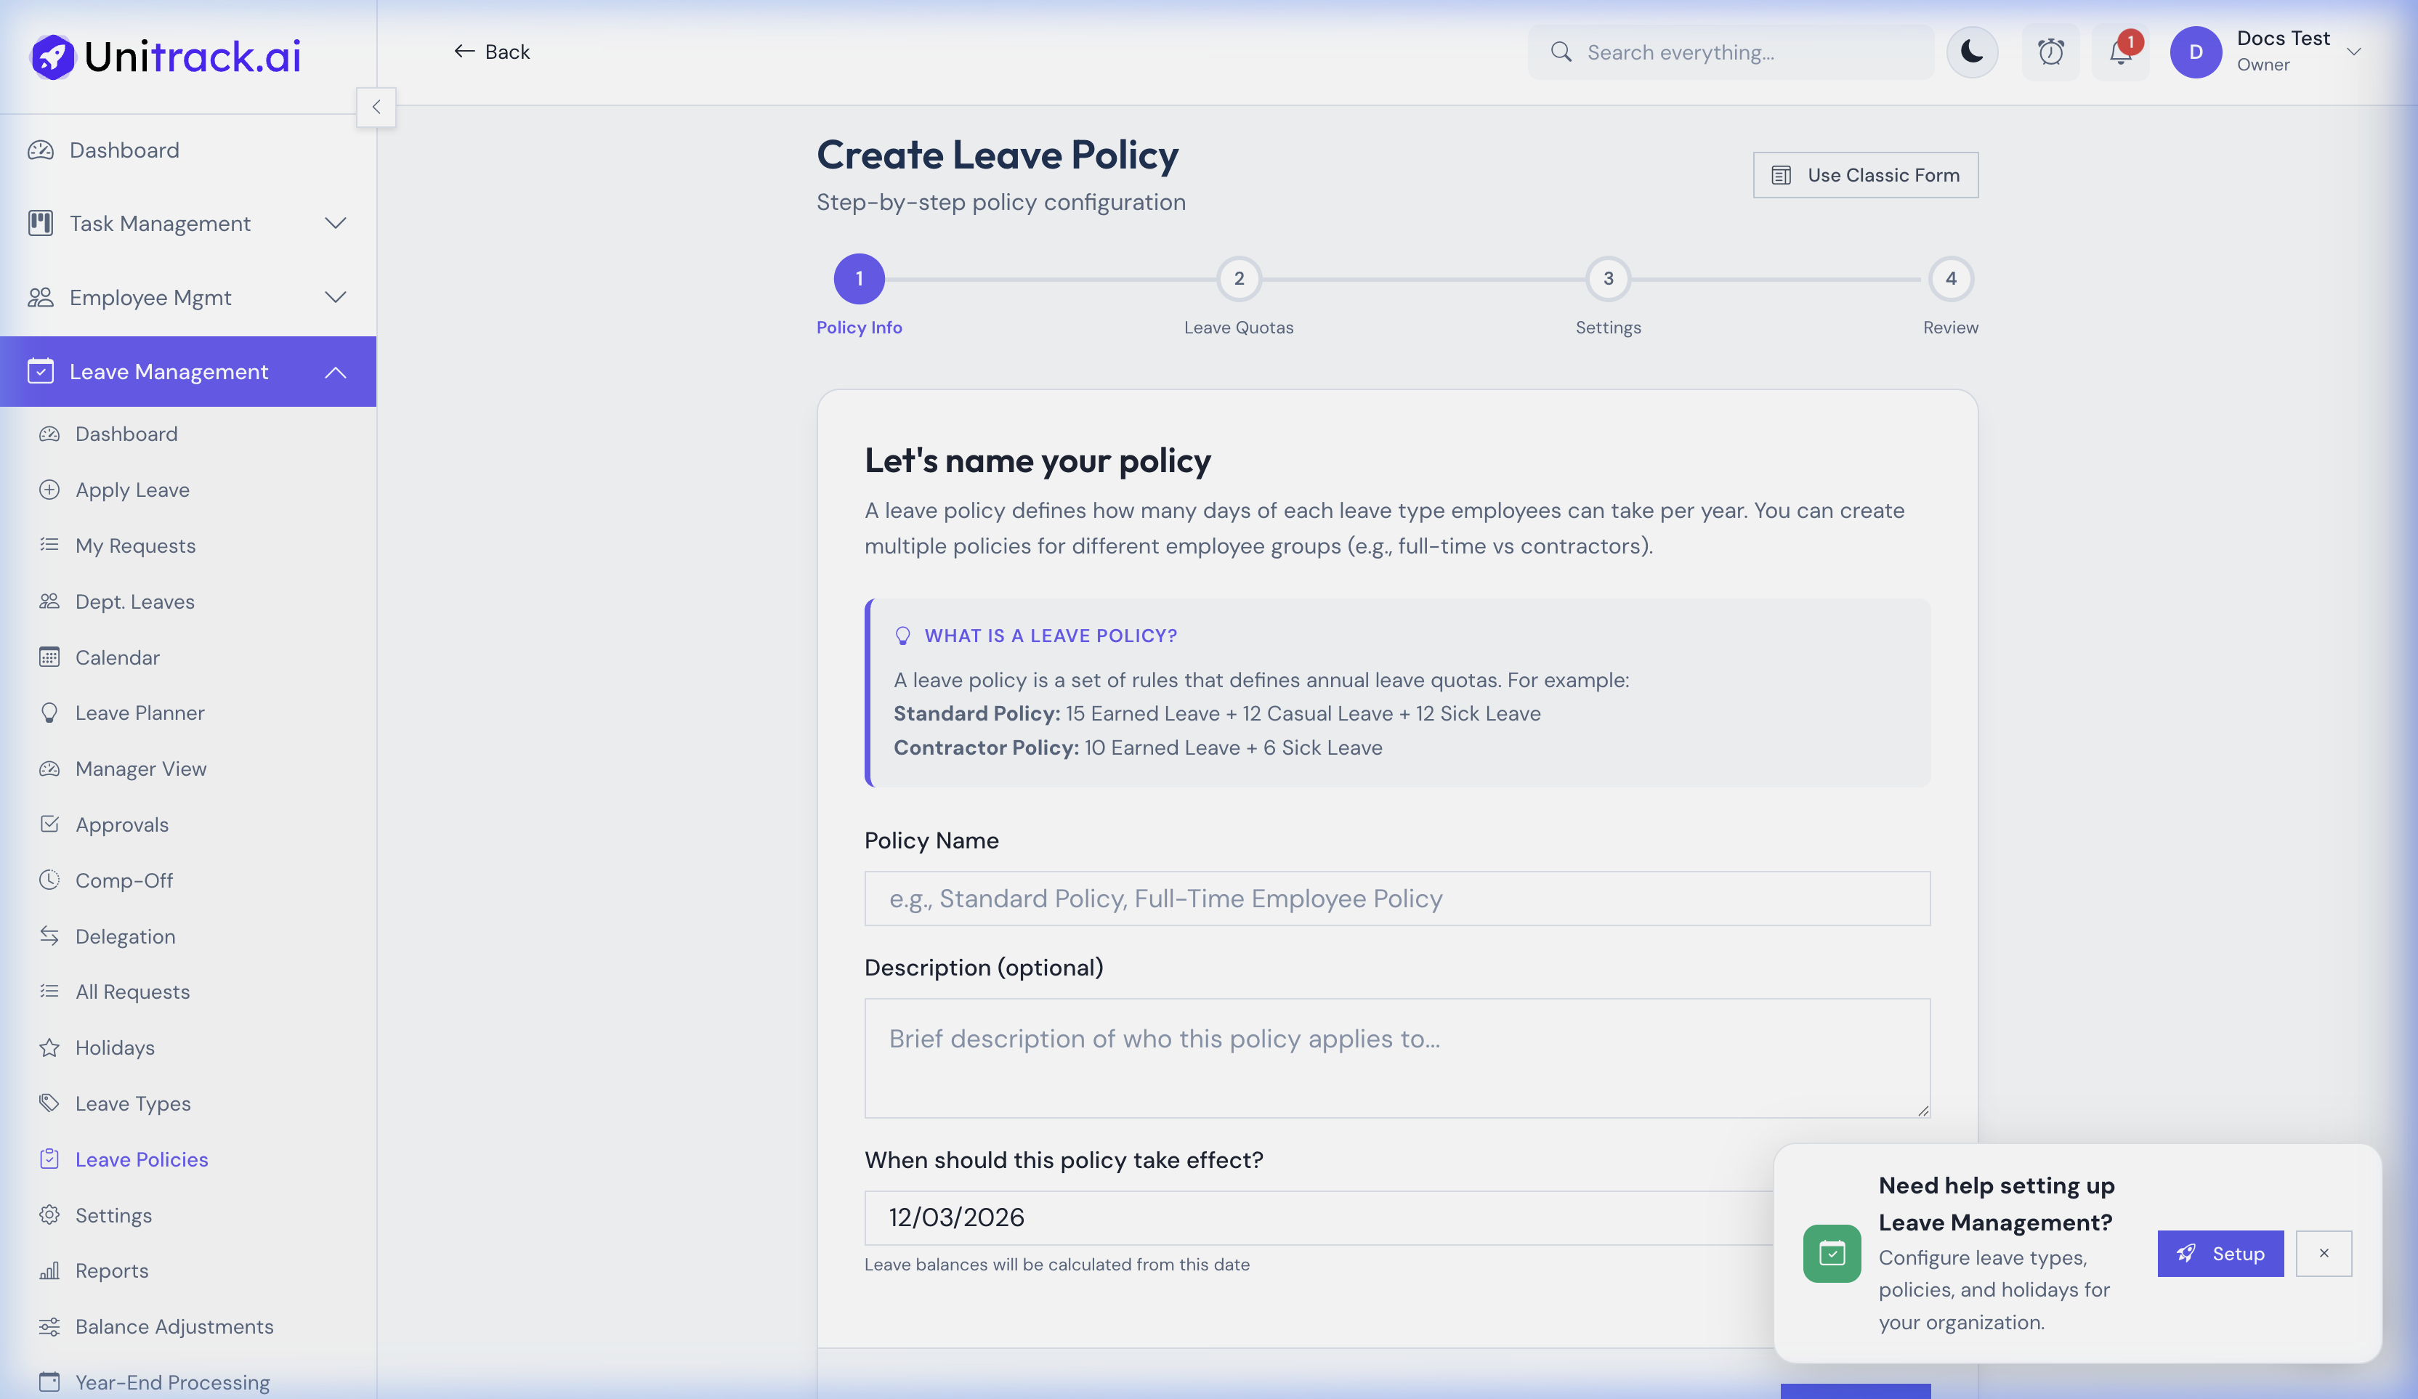Open the alarm reminders icon
2418x1399 pixels.
point(2050,53)
